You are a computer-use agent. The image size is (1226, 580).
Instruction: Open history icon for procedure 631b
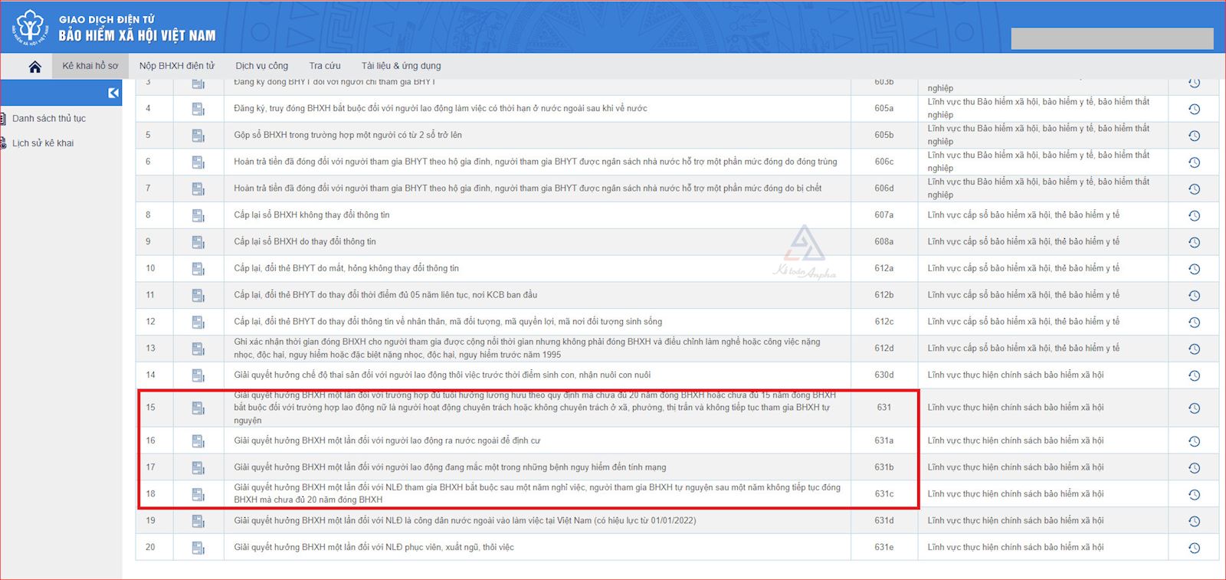tap(1194, 467)
